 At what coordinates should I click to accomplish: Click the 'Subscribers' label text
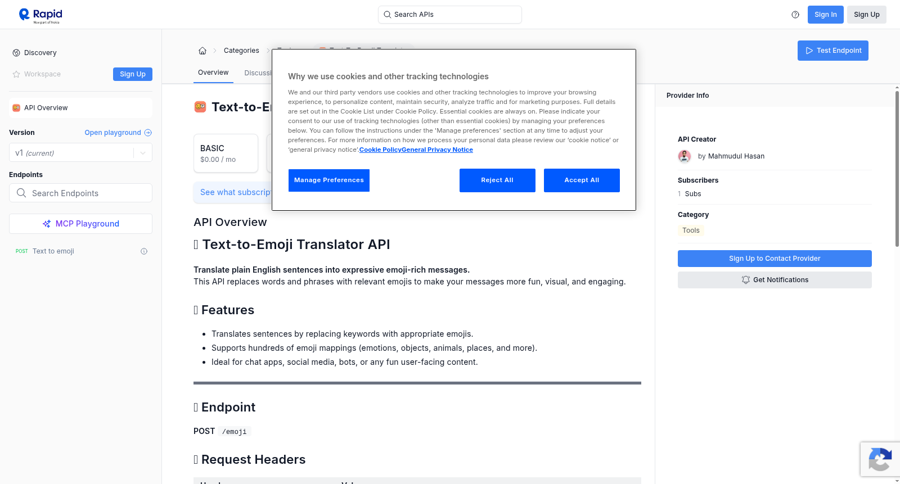698,180
